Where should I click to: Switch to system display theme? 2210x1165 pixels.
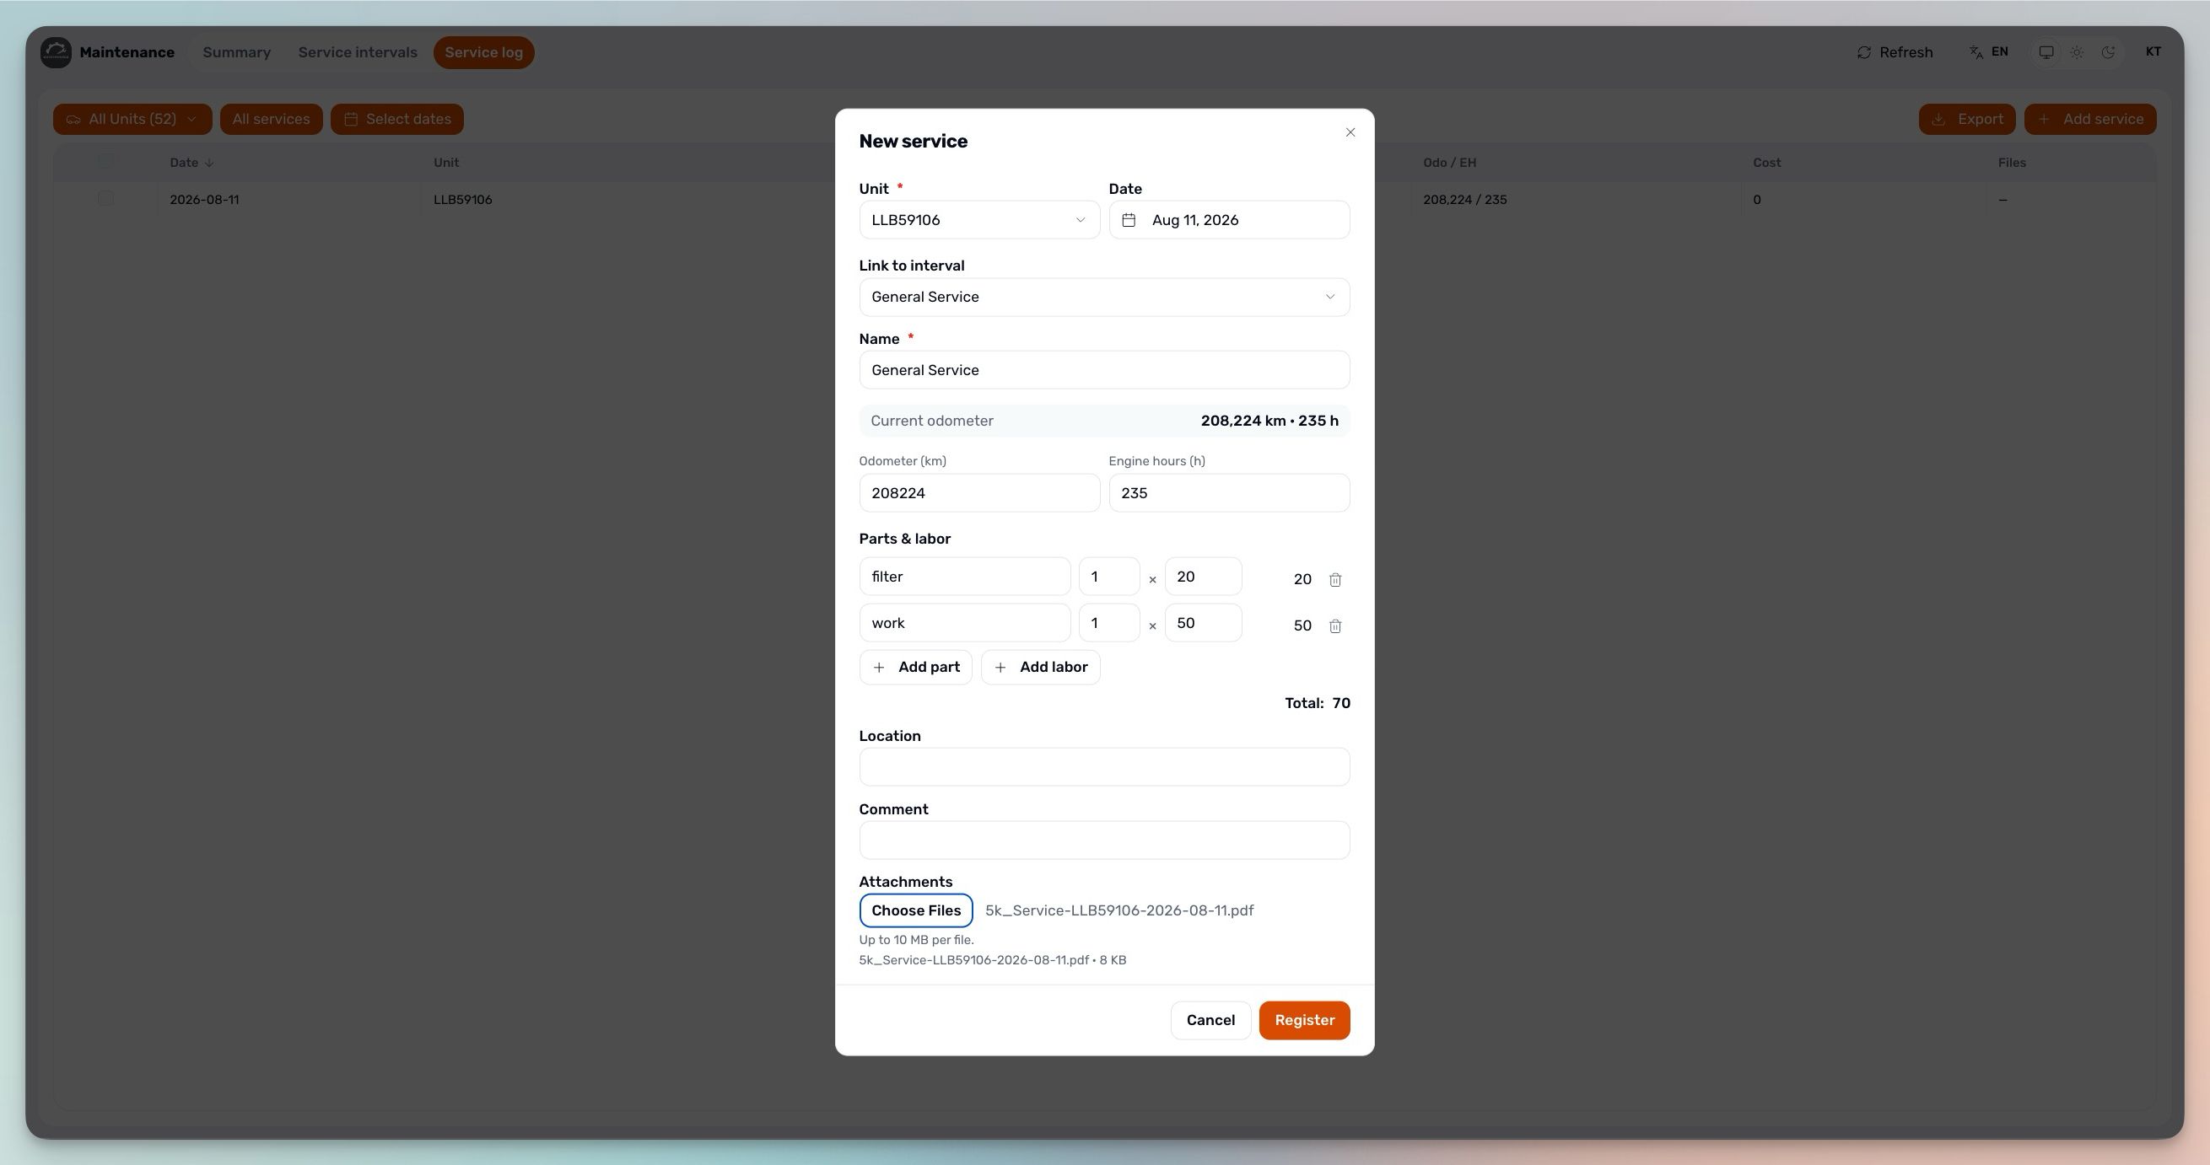2046,52
